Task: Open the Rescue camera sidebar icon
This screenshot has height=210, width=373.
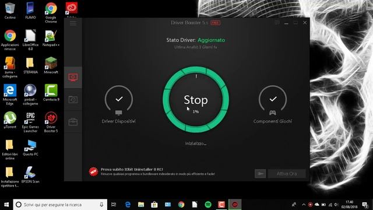Action: [x=73, y=100]
